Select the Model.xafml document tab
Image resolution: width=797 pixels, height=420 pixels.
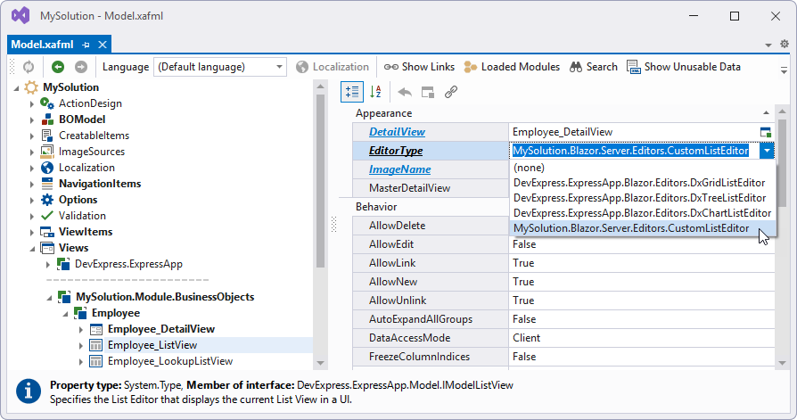pos(42,45)
